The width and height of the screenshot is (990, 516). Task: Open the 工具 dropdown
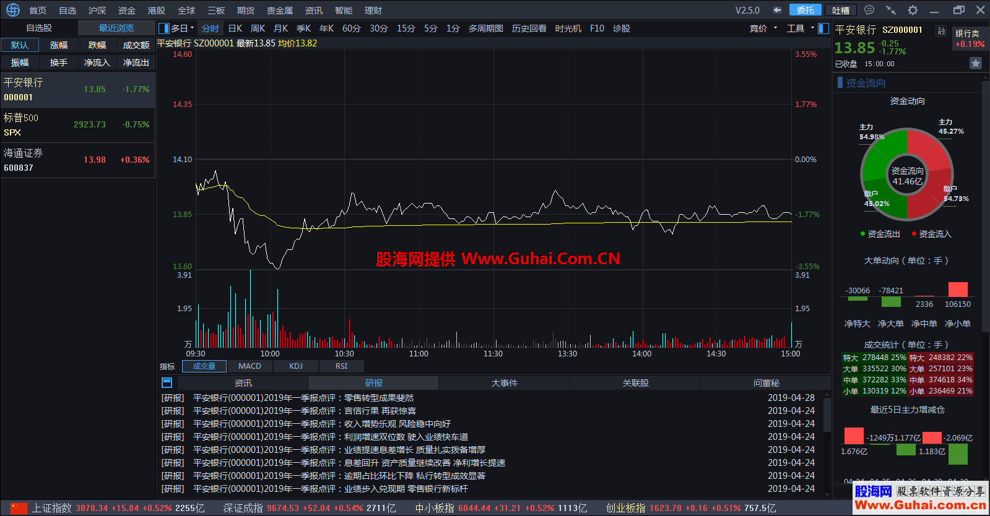[x=801, y=28]
